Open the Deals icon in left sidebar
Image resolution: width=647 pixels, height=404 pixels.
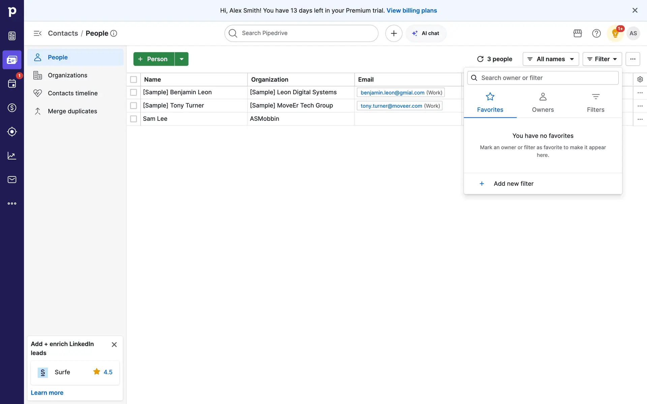[x=12, y=108]
